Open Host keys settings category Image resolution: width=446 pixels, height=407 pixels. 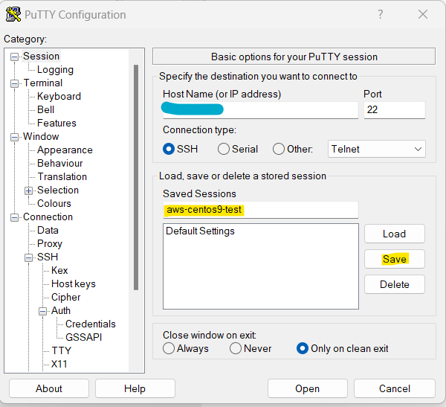click(x=74, y=283)
